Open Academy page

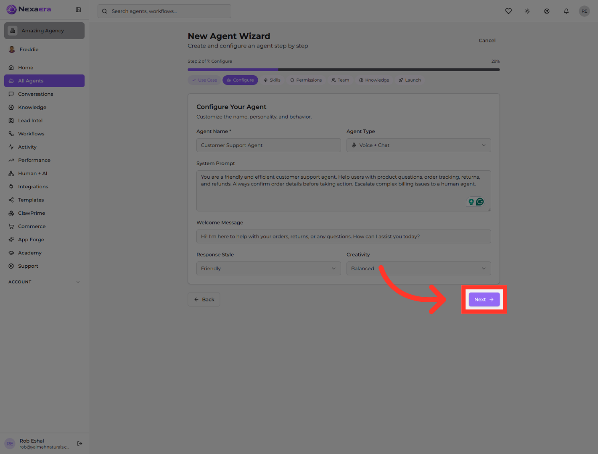44,253
